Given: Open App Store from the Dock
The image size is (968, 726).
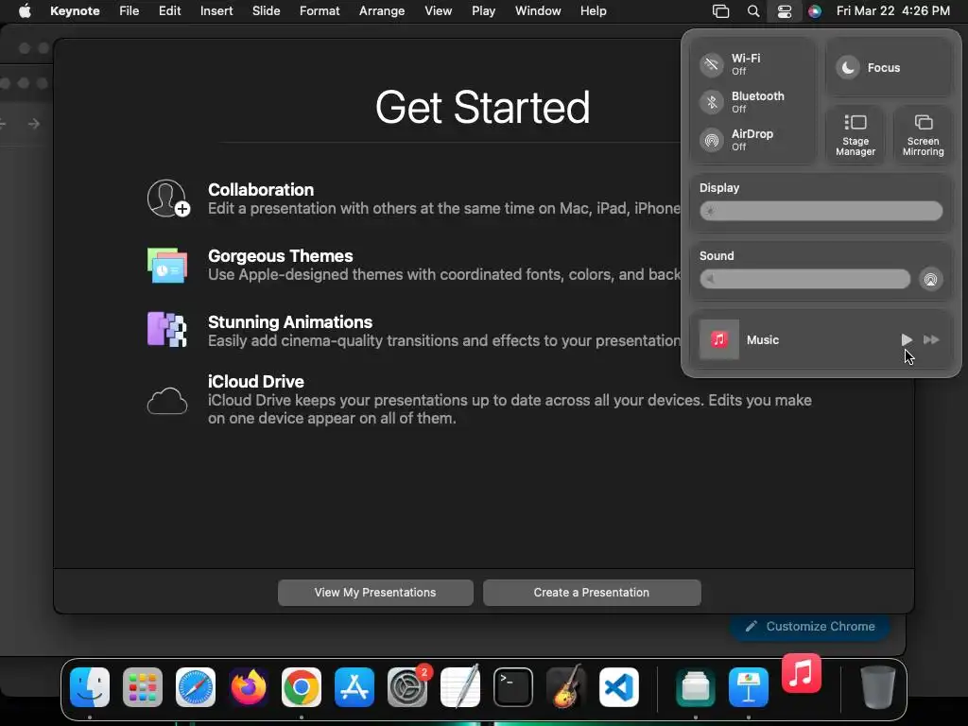Looking at the screenshot, I should tap(354, 687).
